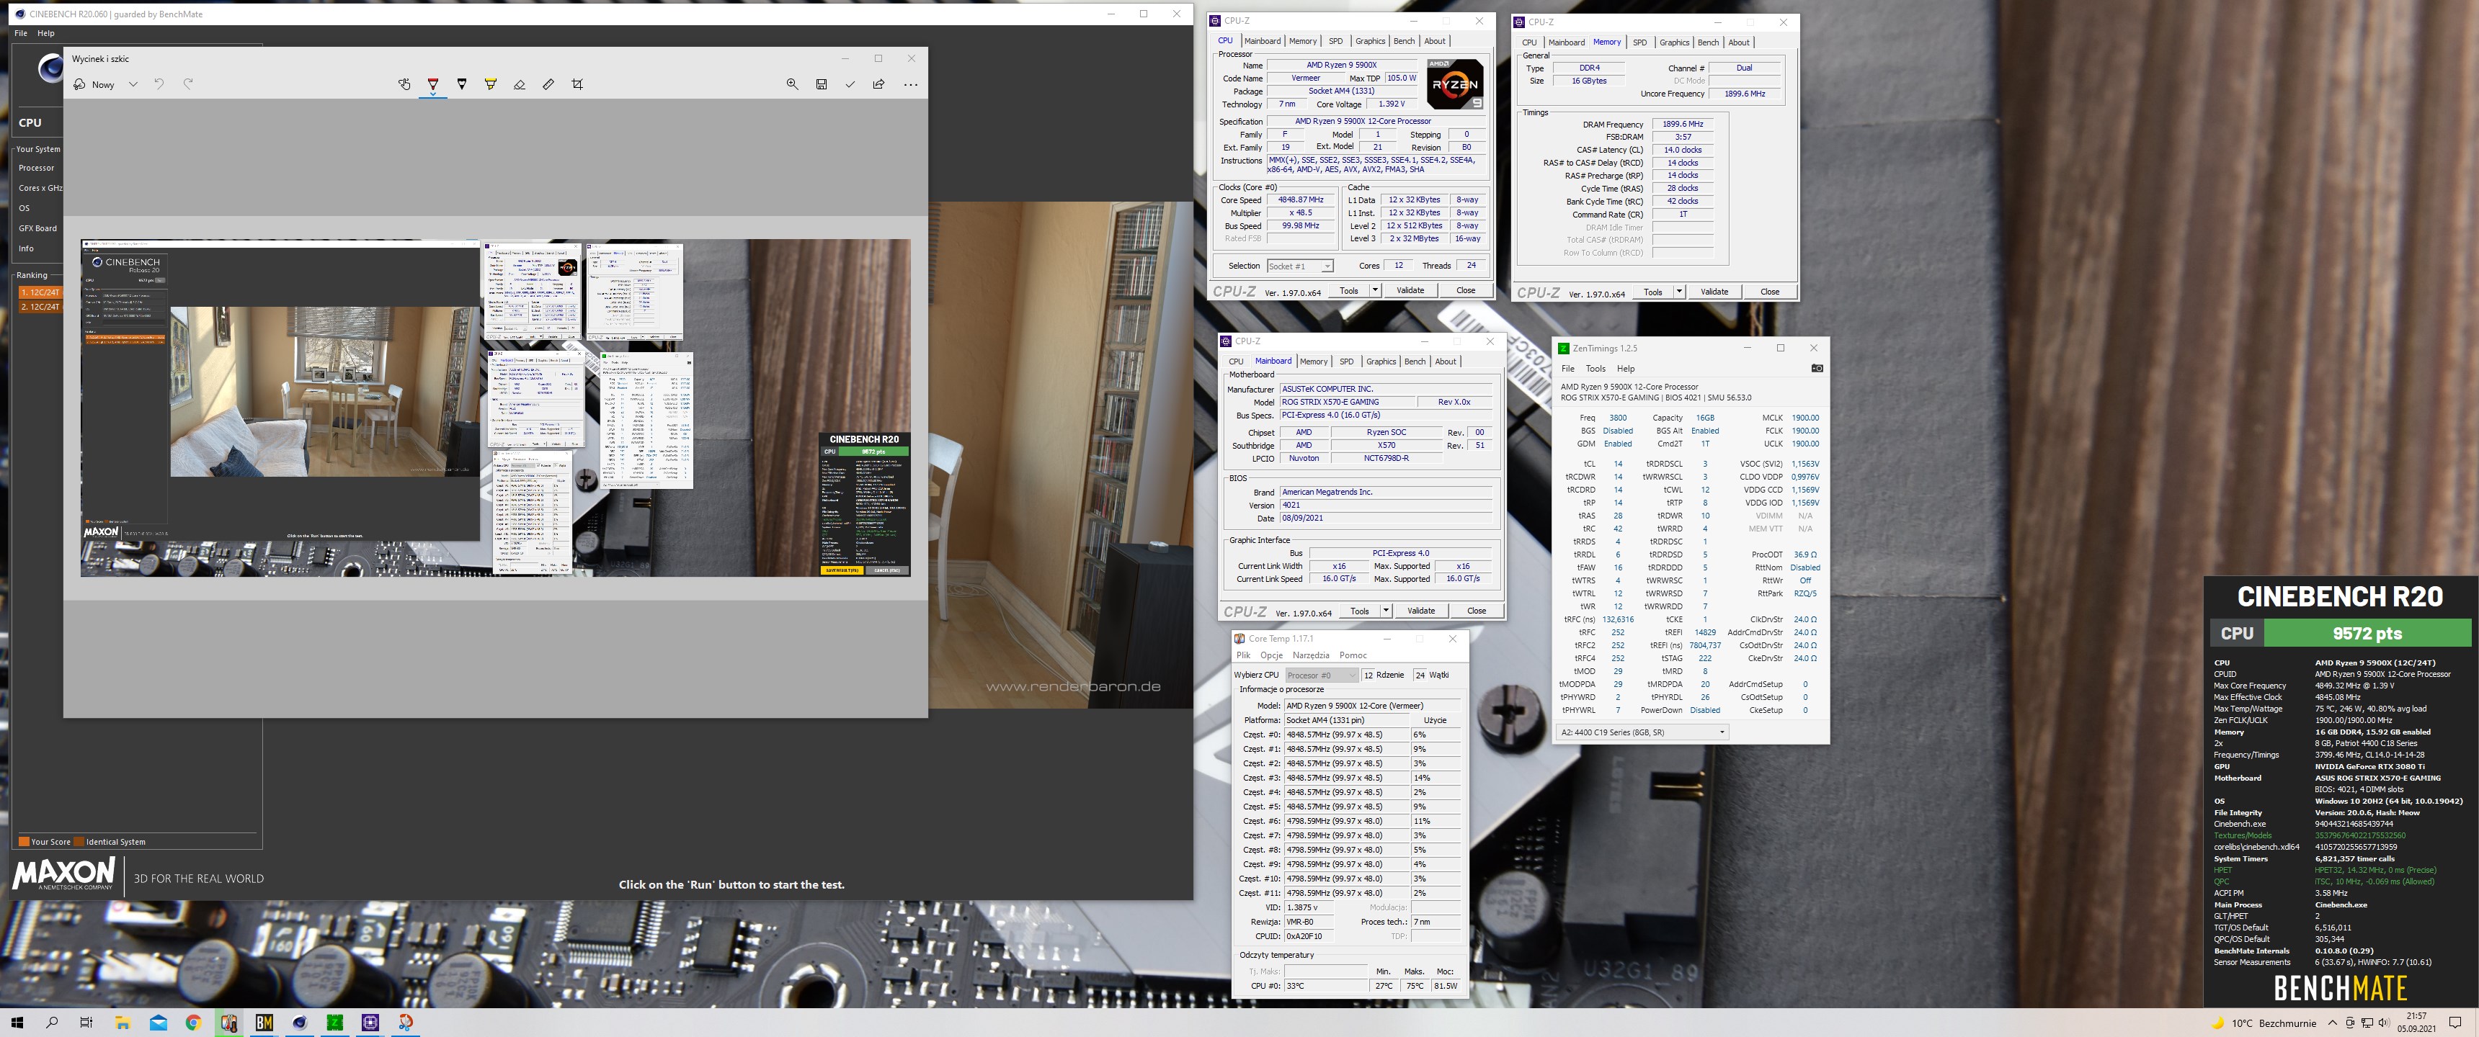The width and height of the screenshot is (2479, 1037).
Task: Open the A2: 4400 C19 Series dropdown in ZenTimings
Action: coord(1642,732)
